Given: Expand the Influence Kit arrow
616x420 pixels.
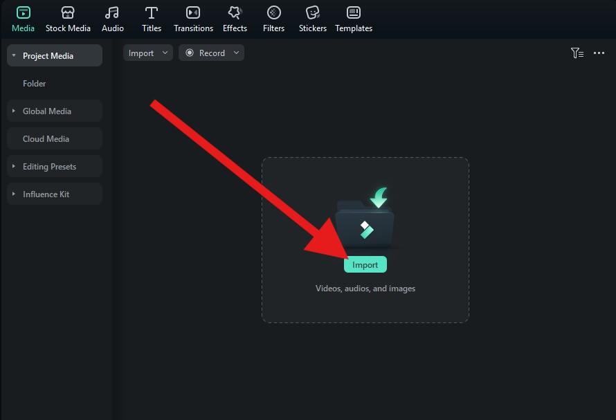Looking at the screenshot, I should coord(14,194).
